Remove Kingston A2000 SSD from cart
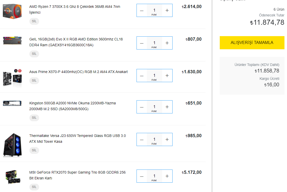This screenshot has height=192, width=287. click(34, 118)
